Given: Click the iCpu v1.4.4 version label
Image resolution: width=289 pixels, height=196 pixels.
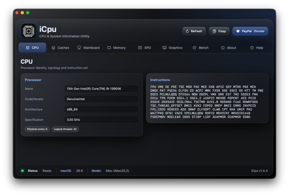Looking at the screenshot, I should [x=259, y=171].
